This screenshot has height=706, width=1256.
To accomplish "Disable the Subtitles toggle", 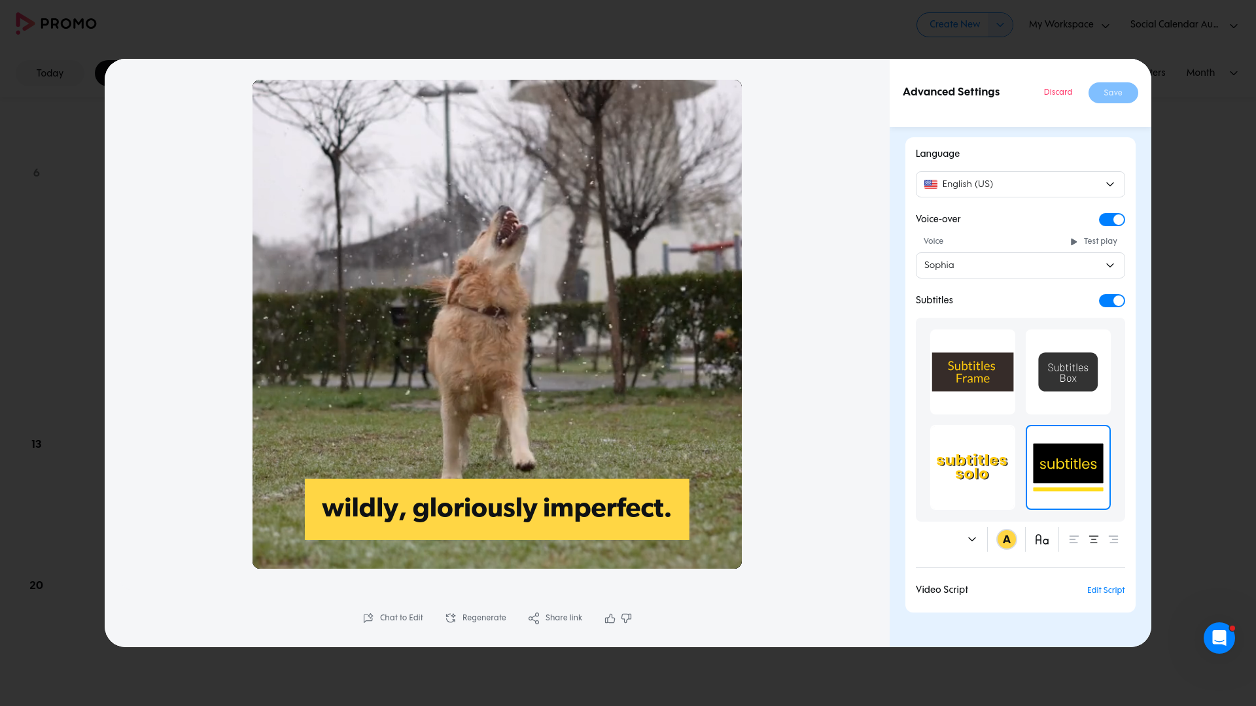I will click(x=1111, y=301).
